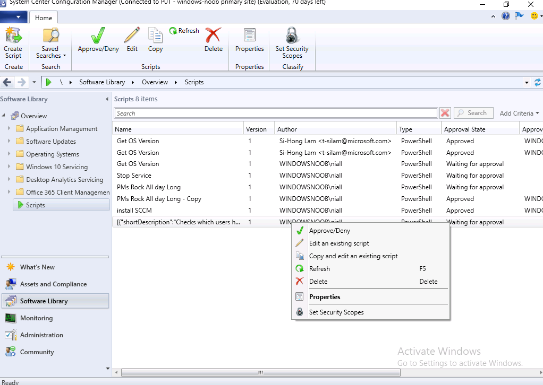Open the Saved Searches dropdown arrow

tap(64, 56)
